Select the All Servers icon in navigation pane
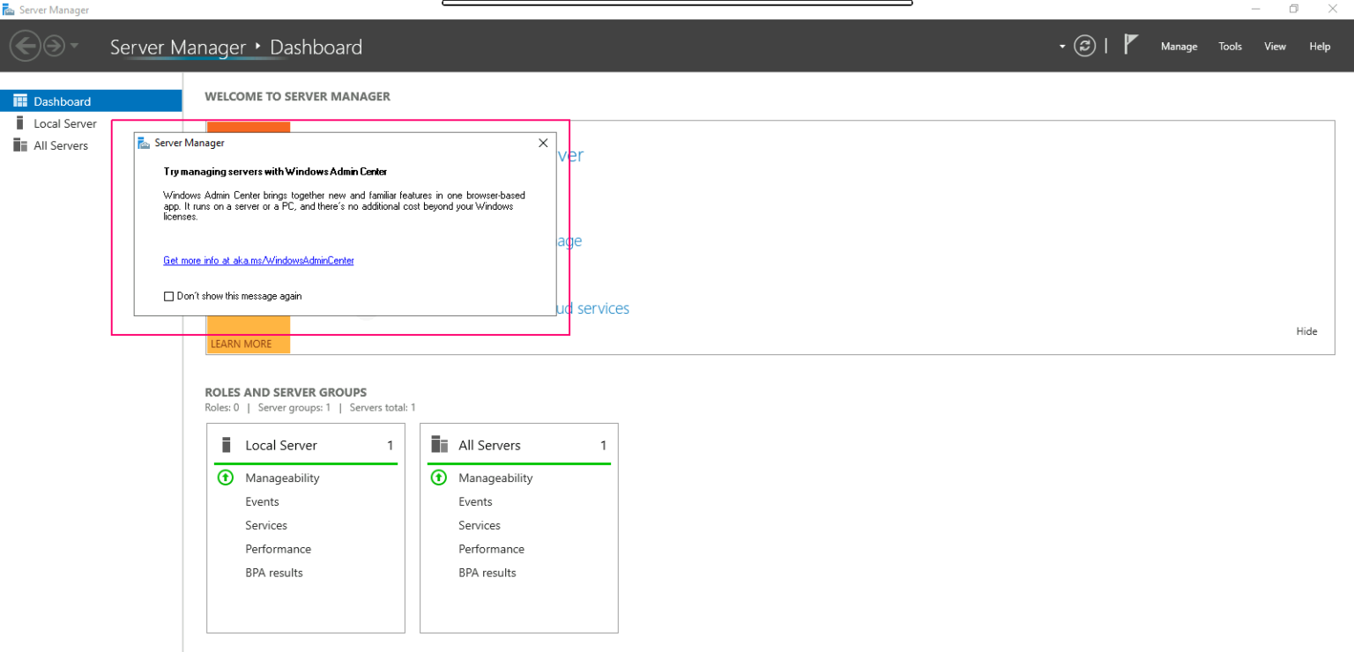 coord(20,144)
